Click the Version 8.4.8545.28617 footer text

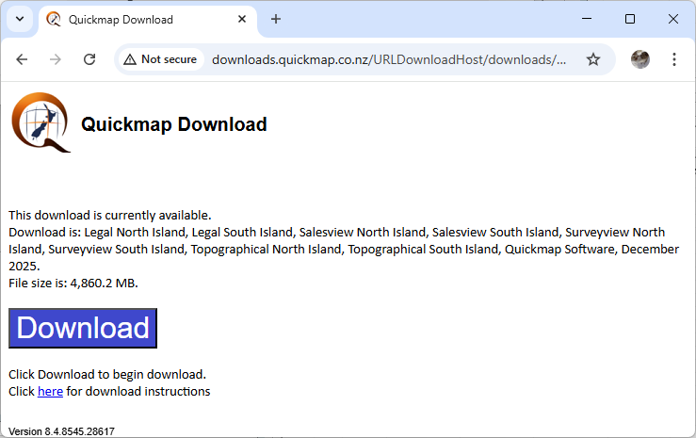click(61, 431)
